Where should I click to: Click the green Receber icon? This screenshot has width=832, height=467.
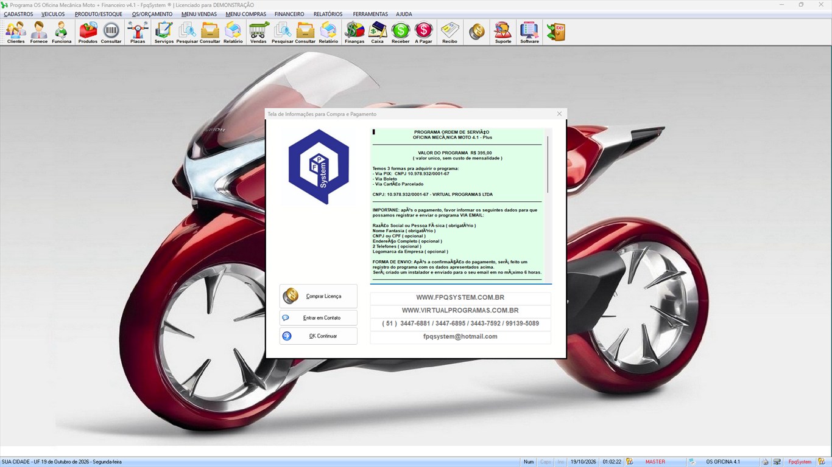pos(400,32)
